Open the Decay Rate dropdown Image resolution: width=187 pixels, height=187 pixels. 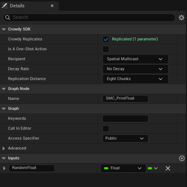tap(136, 69)
